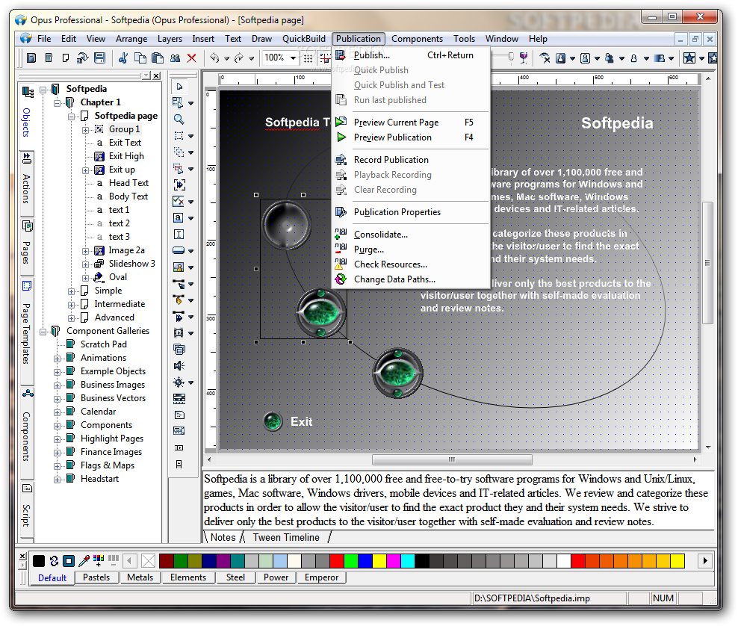
Task: Click the eyedropper color picker icon
Action: click(84, 560)
